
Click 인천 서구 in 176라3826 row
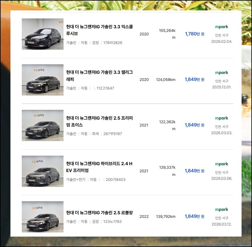tap(222, 35)
